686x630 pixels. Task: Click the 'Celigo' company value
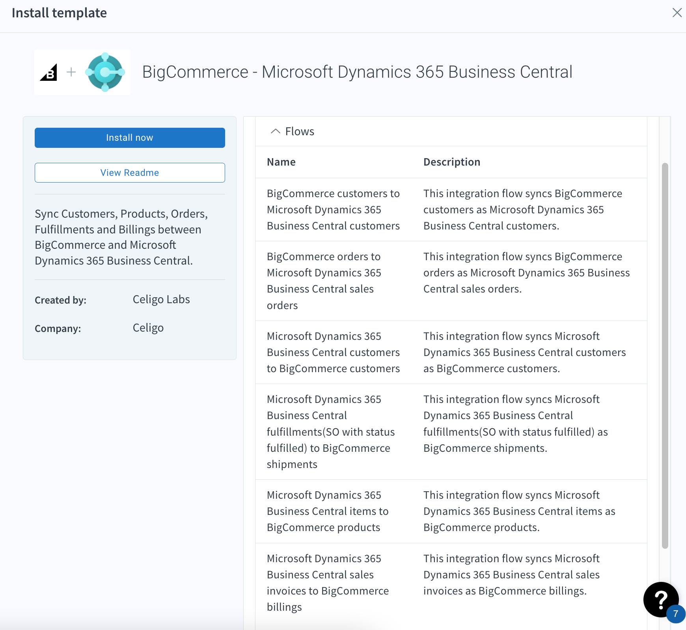coord(148,328)
